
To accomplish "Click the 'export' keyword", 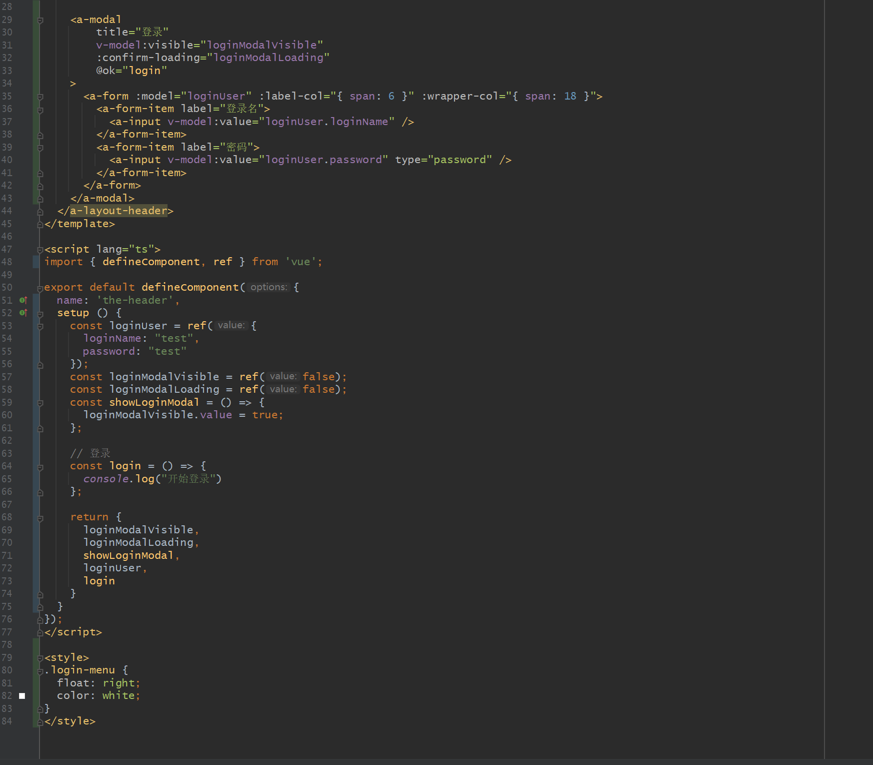I will tap(63, 287).
